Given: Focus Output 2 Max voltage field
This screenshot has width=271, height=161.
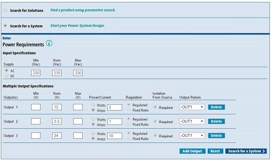Looking at the screenshot, I should point(78,121).
